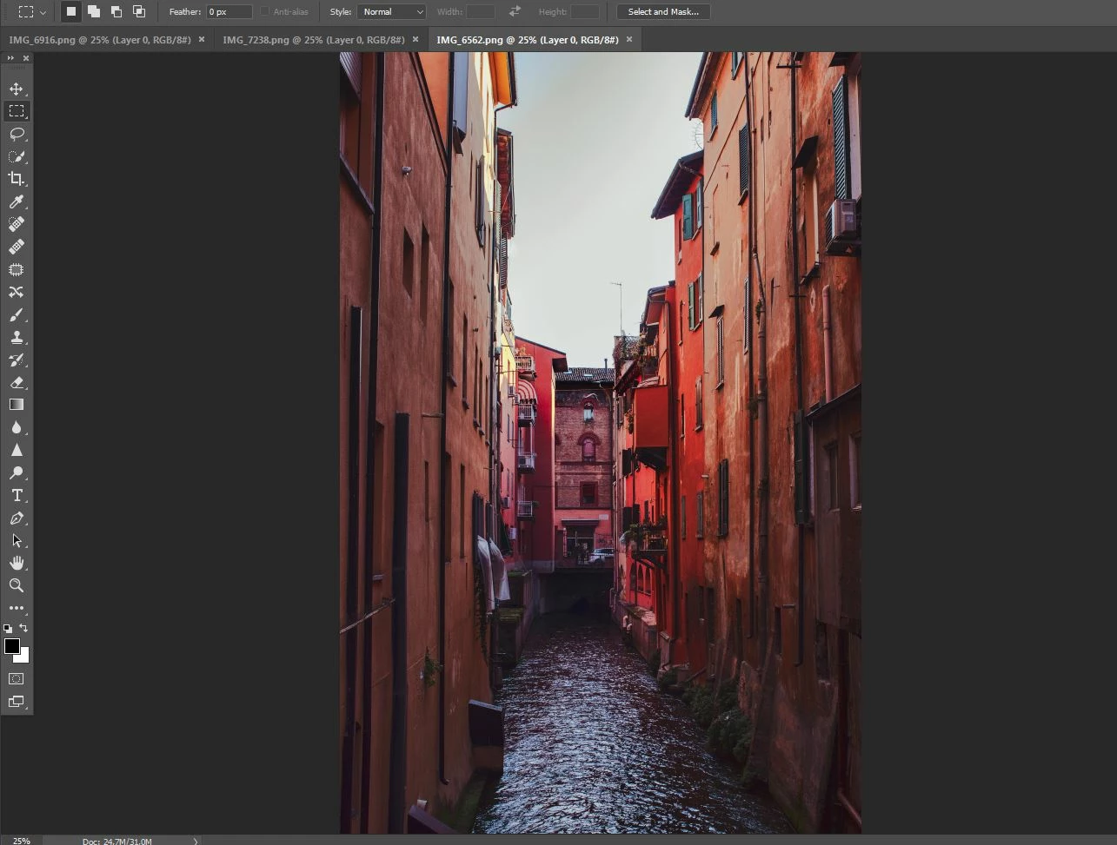
Task: Select the Pen tool
Action: 17,518
